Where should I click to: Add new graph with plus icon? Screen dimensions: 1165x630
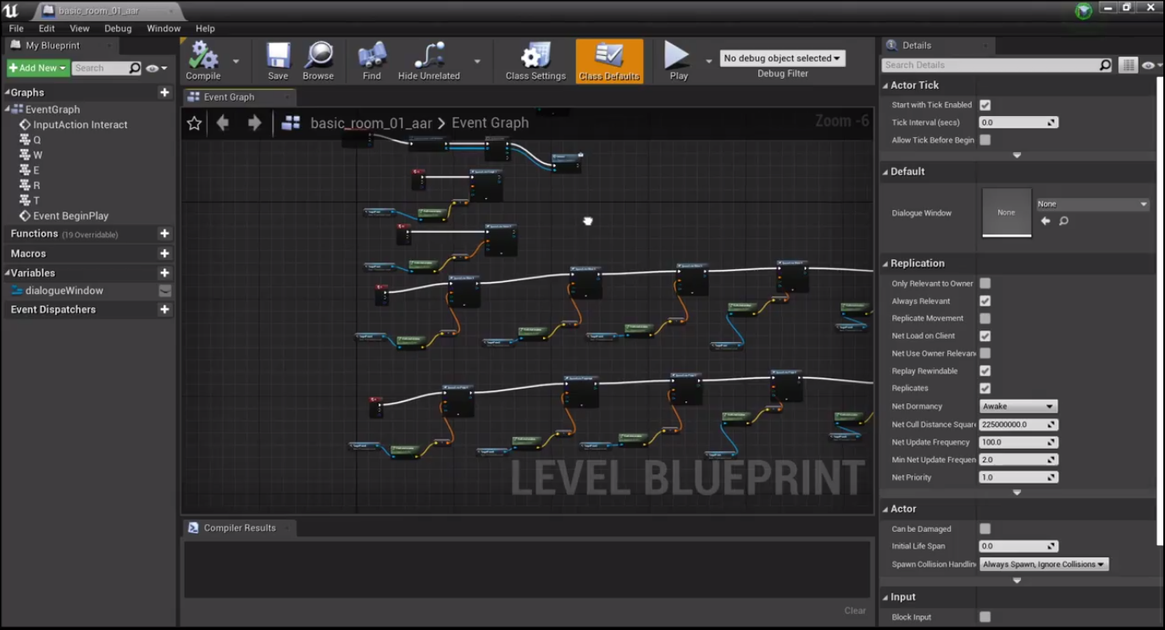click(164, 92)
